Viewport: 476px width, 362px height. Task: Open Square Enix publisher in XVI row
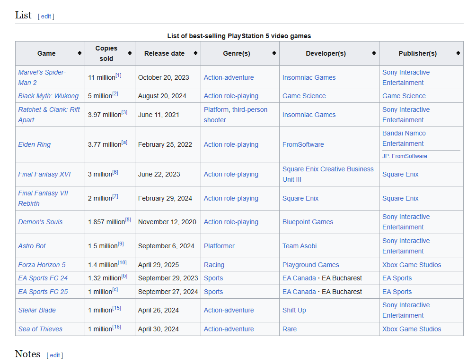pyautogui.click(x=400, y=174)
